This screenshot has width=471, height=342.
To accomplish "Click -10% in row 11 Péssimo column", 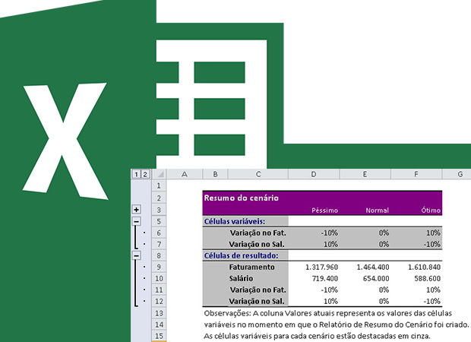I will pos(330,290).
